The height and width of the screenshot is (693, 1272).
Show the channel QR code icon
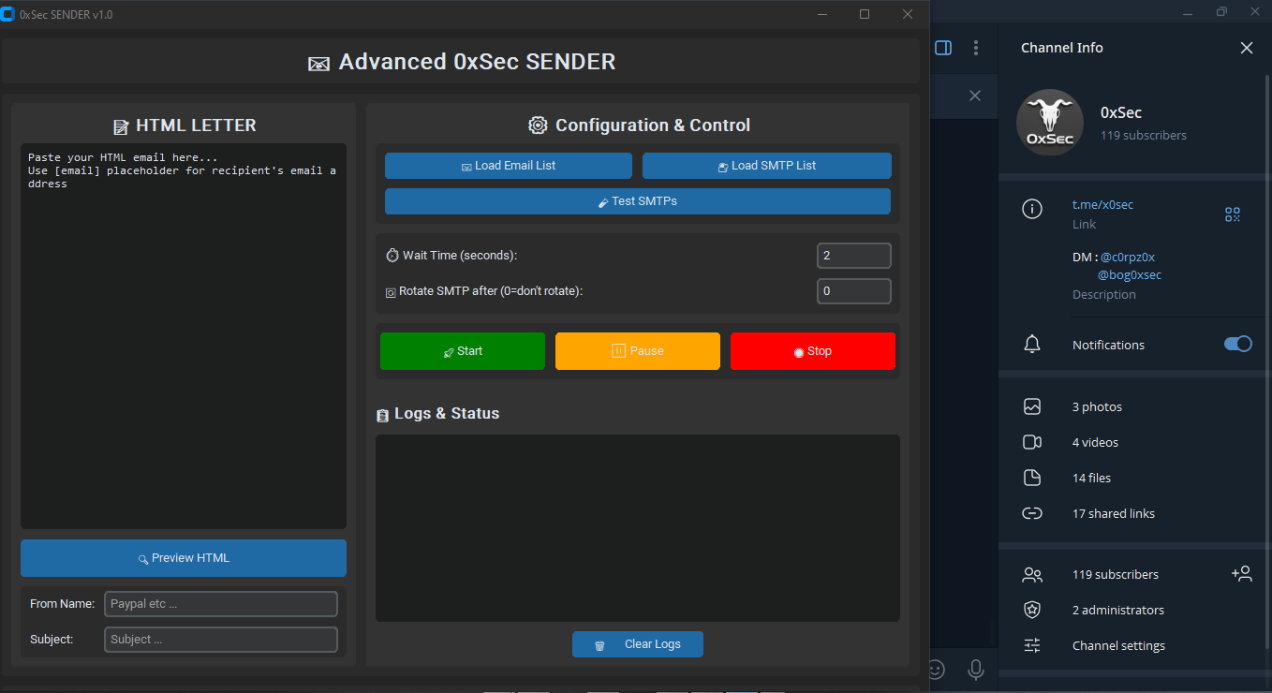pyautogui.click(x=1232, y=214)
